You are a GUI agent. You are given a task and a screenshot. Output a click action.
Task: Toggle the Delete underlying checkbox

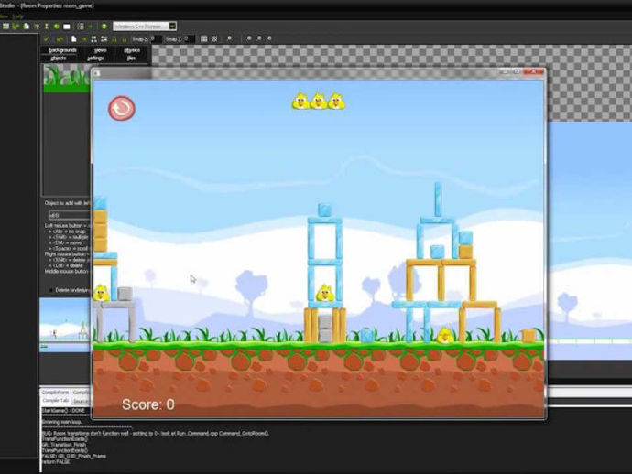coord(50,290)
